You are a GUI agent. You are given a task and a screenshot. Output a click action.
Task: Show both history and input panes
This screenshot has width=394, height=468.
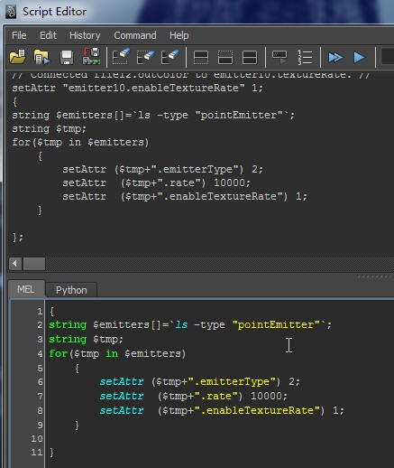(250, 58)
